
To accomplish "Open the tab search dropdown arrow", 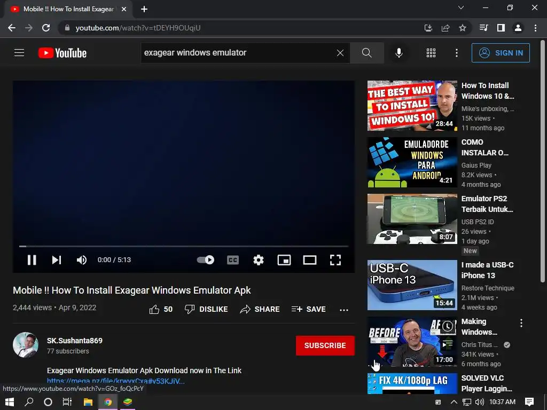I will tap(461, 7).
